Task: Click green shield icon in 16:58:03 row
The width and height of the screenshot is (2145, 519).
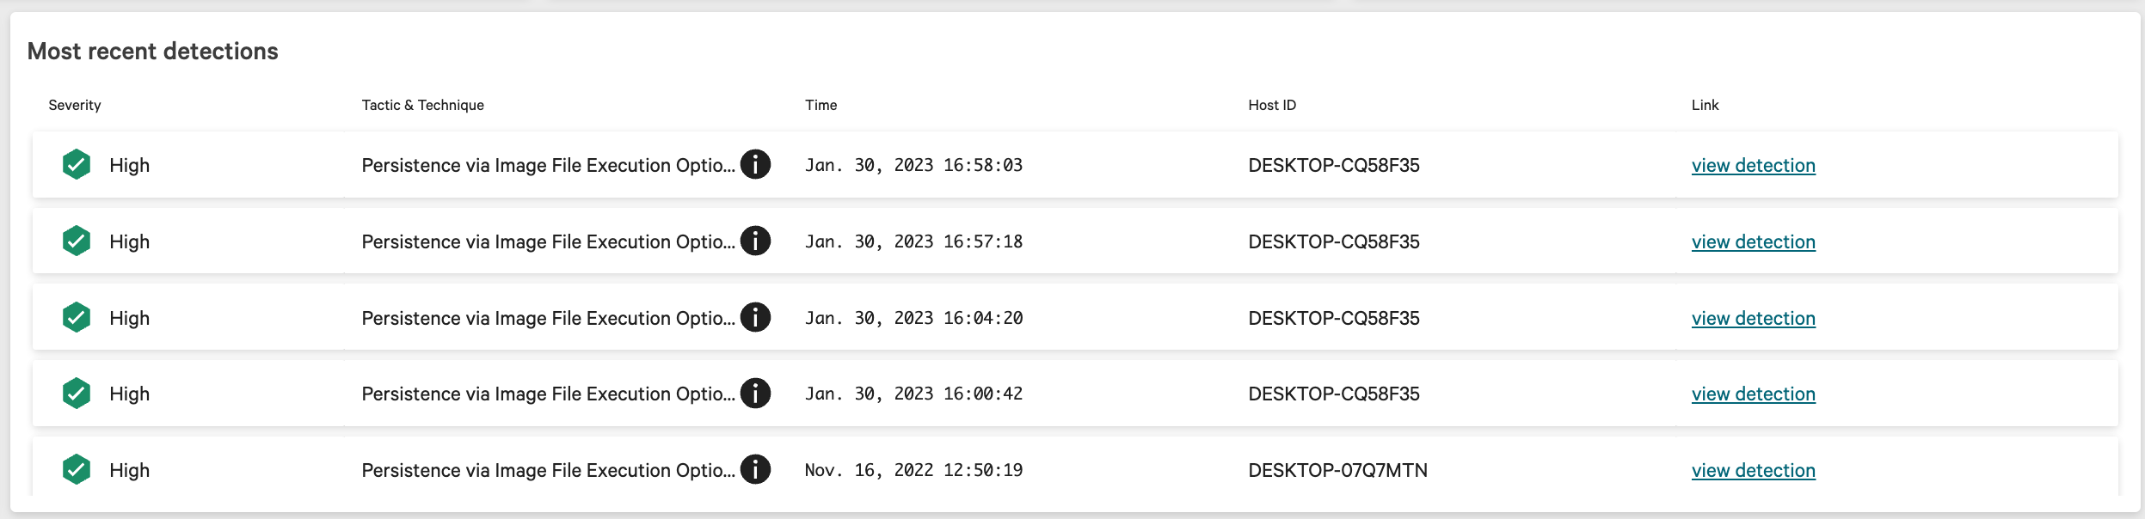Action: point(77,164)
